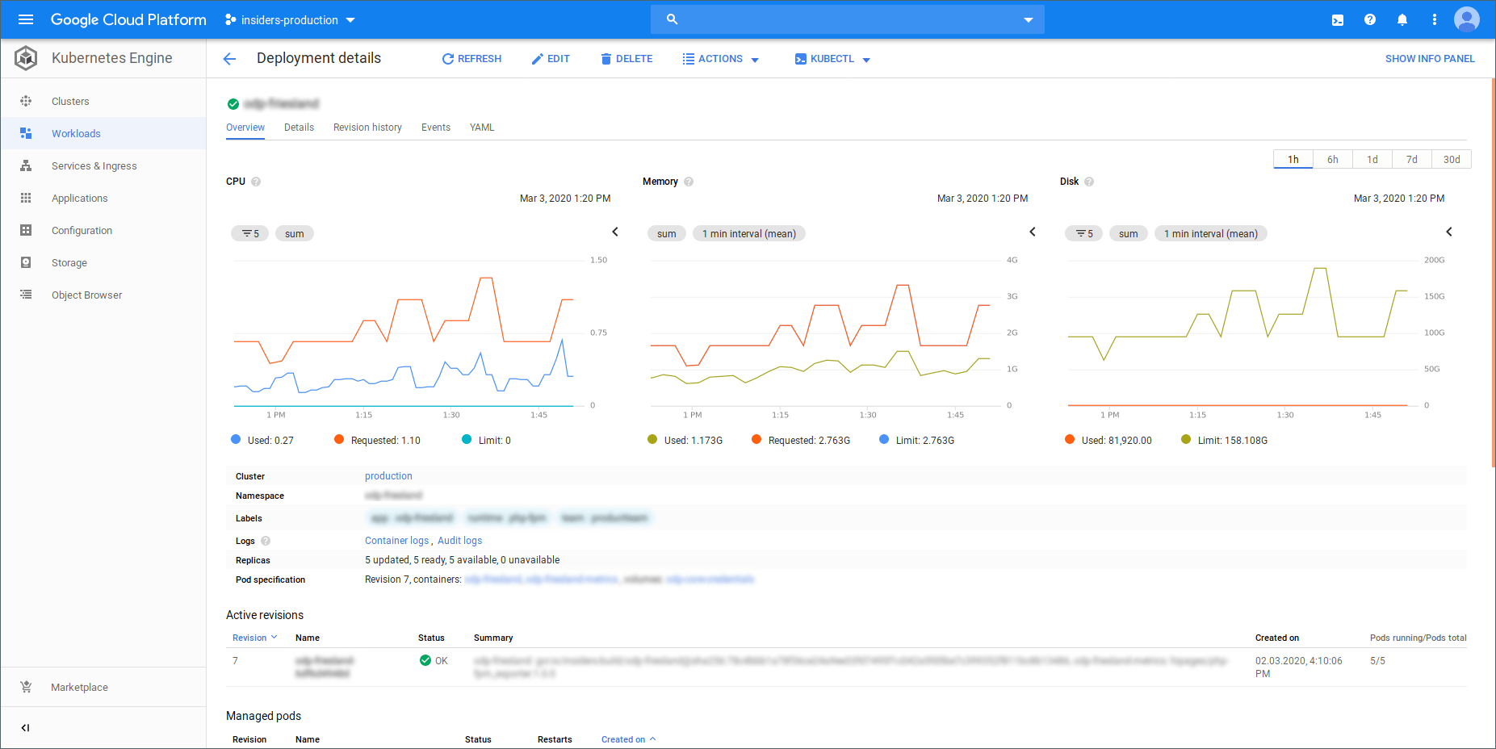Image resolution: width=1496 pixels, height=749 pixels.
Task: Select the 30d time range
Action: [1452, 159]
